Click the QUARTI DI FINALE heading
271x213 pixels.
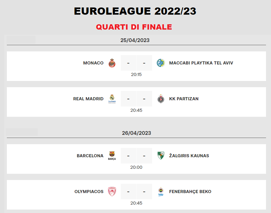134,27
